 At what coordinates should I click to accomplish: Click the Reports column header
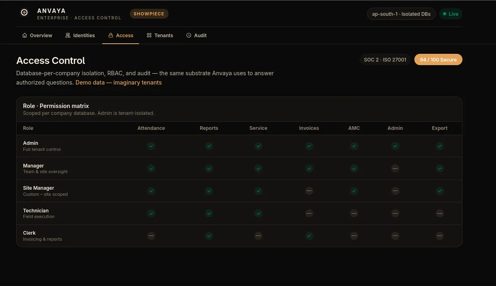point(209,128)
